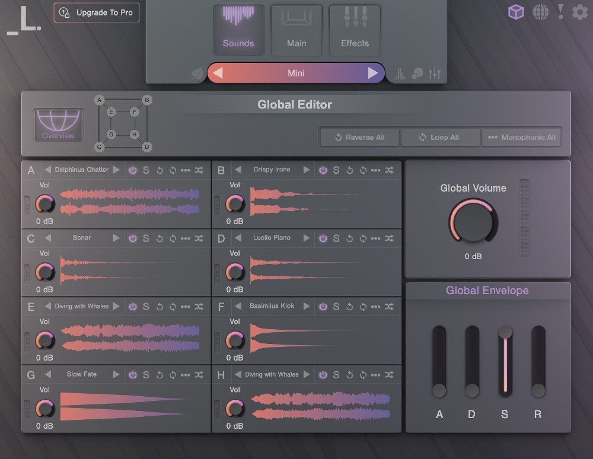The image size is (593, 459).
Task: Open the Main tab
Action: click(296, 30)
